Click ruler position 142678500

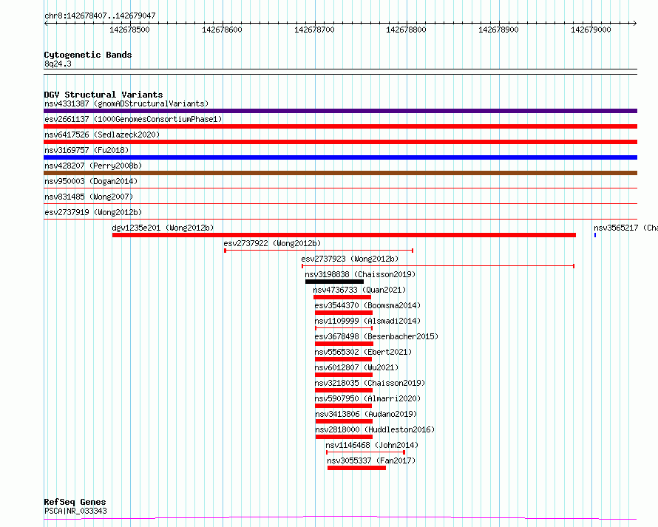pos(129,30)
